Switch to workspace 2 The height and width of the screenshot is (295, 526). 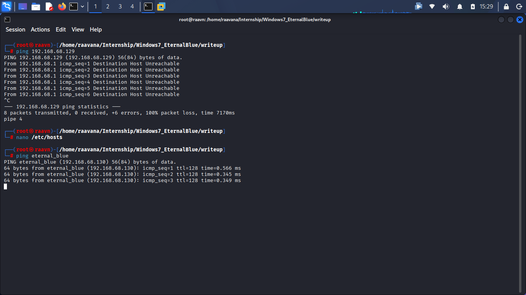[108, 7]
